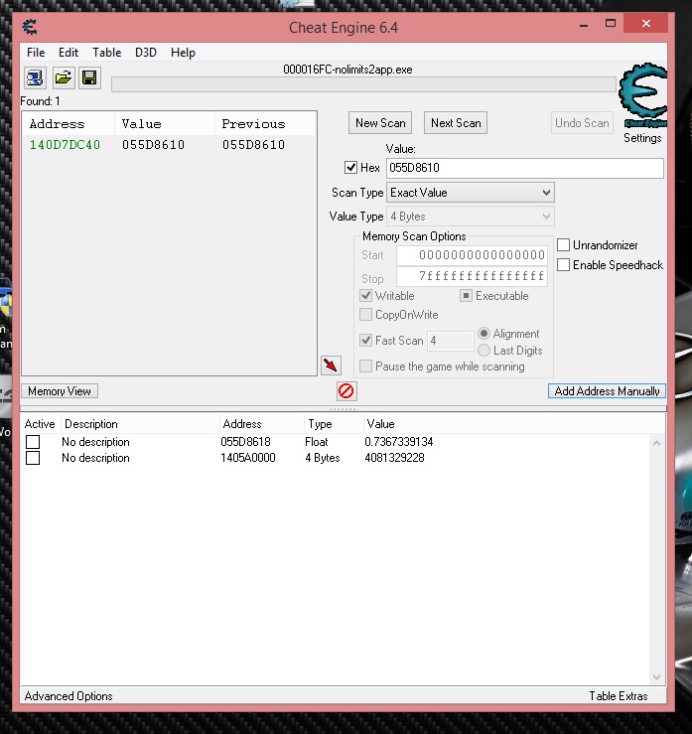692x734 pixels.
Task: Open the process list icon
Action: coord(35,77)
